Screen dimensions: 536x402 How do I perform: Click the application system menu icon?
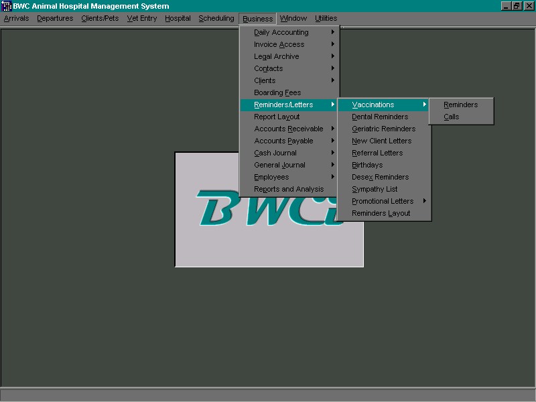tap(7, 6)
